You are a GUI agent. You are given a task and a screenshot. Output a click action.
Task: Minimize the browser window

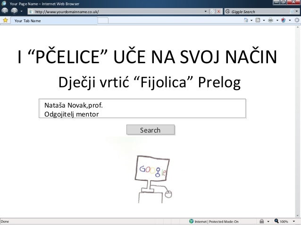(x=276, y=2)
